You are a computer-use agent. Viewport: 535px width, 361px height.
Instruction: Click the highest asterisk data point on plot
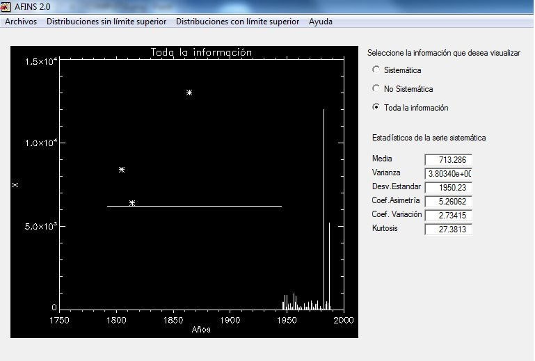pos(189,93)
